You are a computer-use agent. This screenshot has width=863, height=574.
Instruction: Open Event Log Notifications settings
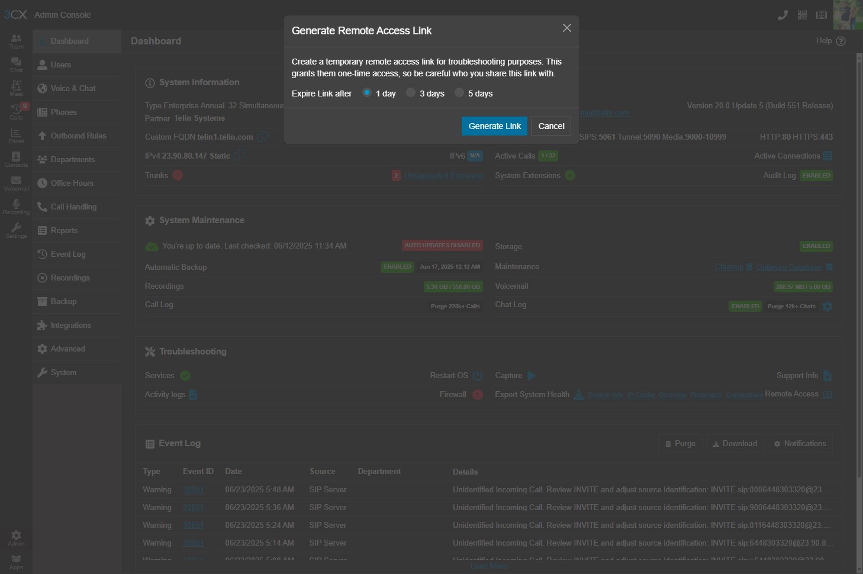pyautogui.click(x=800, y=444)
